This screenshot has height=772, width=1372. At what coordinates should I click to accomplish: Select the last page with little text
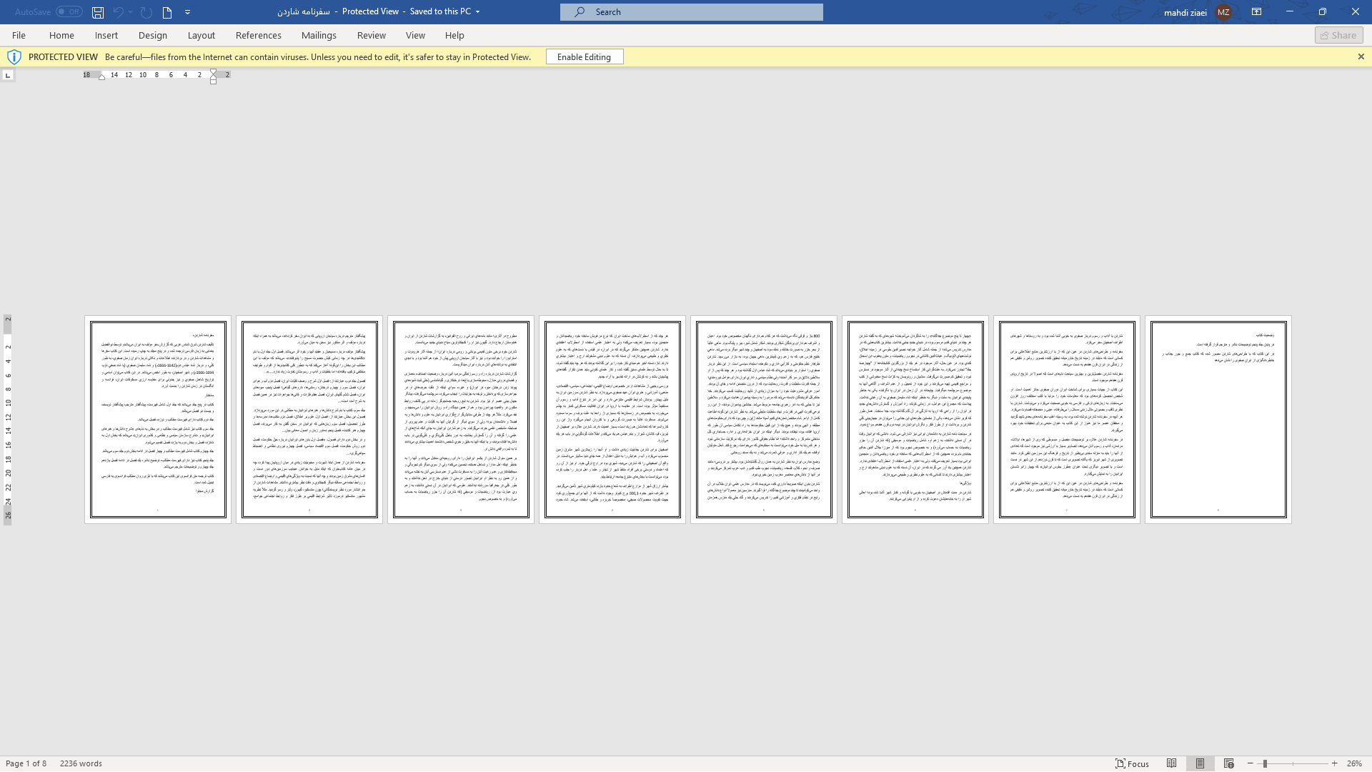pos(1218,420)
